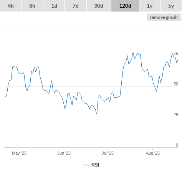Click the Jun '25 axis label
182x175 pixels.
(64, 153)
